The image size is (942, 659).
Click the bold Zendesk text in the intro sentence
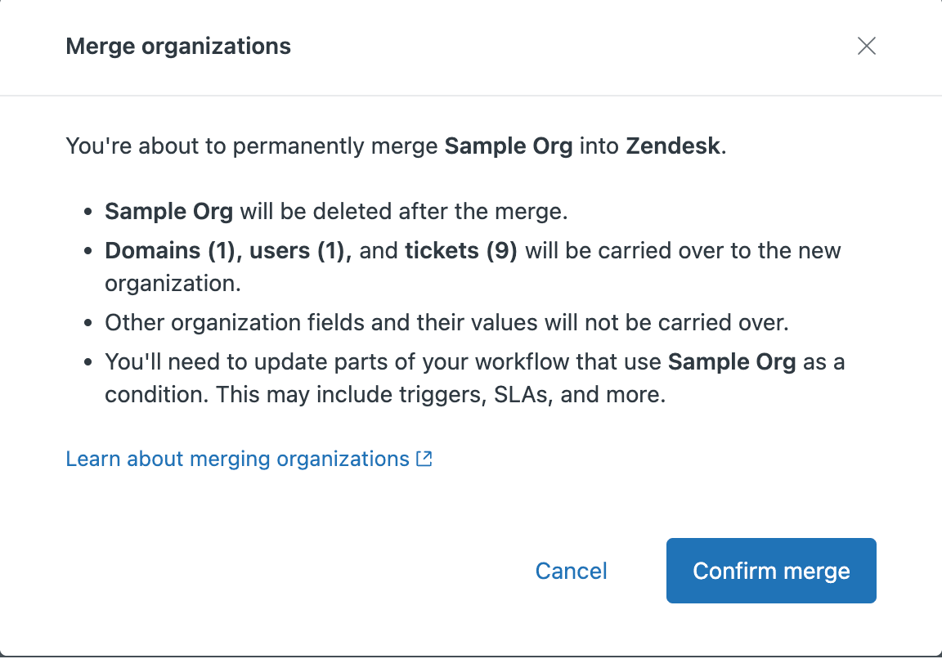[x=672, y=146]
